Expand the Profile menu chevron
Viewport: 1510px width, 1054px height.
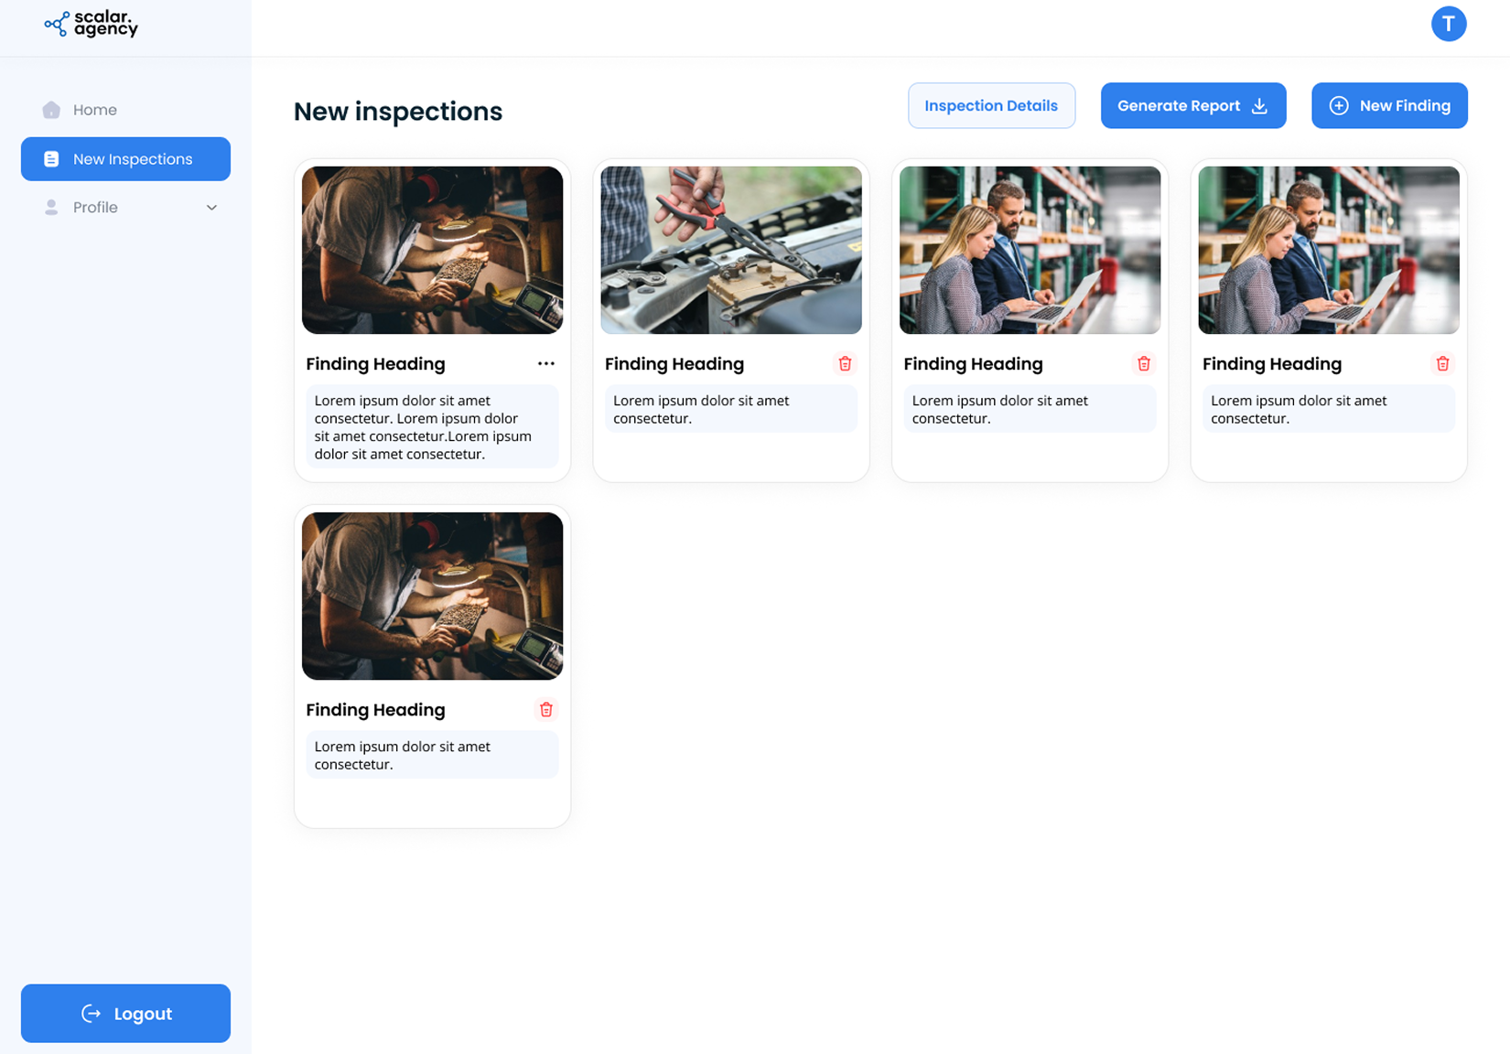pos(211,207)
